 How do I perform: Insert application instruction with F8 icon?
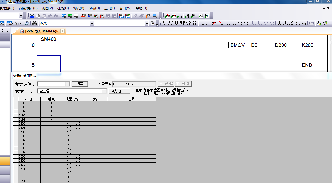click(x=195, y=24)
